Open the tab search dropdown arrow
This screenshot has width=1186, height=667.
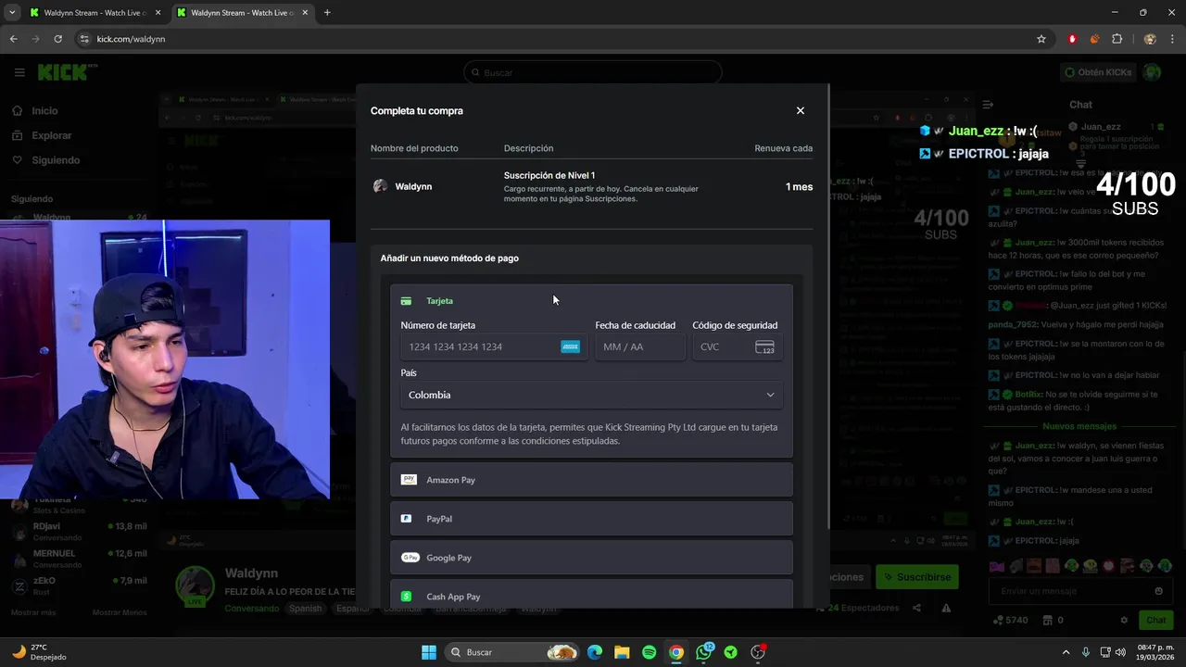[x=12, y=13]
